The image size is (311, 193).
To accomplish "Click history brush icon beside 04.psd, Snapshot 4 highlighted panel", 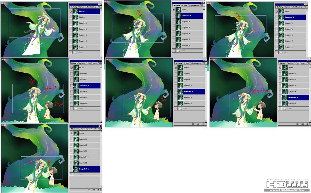I will pyautogui.click(x=176, y=68).
